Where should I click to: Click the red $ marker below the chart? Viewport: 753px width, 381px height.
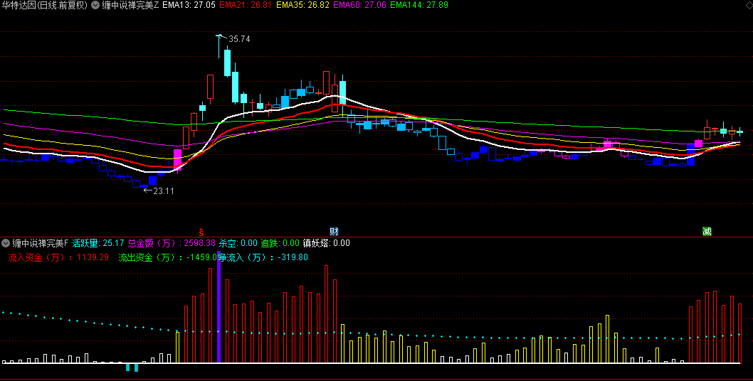(201, 231)
